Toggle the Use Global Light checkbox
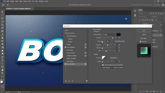The image size is (165, 93). tap(113, 41)
